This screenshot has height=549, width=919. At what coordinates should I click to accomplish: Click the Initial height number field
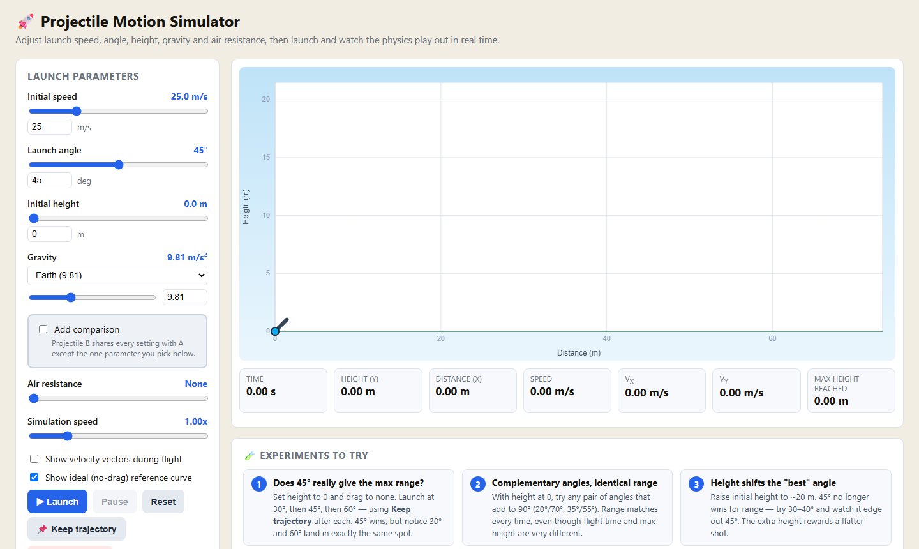tap(50, 234)
